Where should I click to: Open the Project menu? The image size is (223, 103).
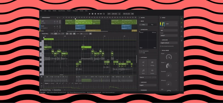69,11
